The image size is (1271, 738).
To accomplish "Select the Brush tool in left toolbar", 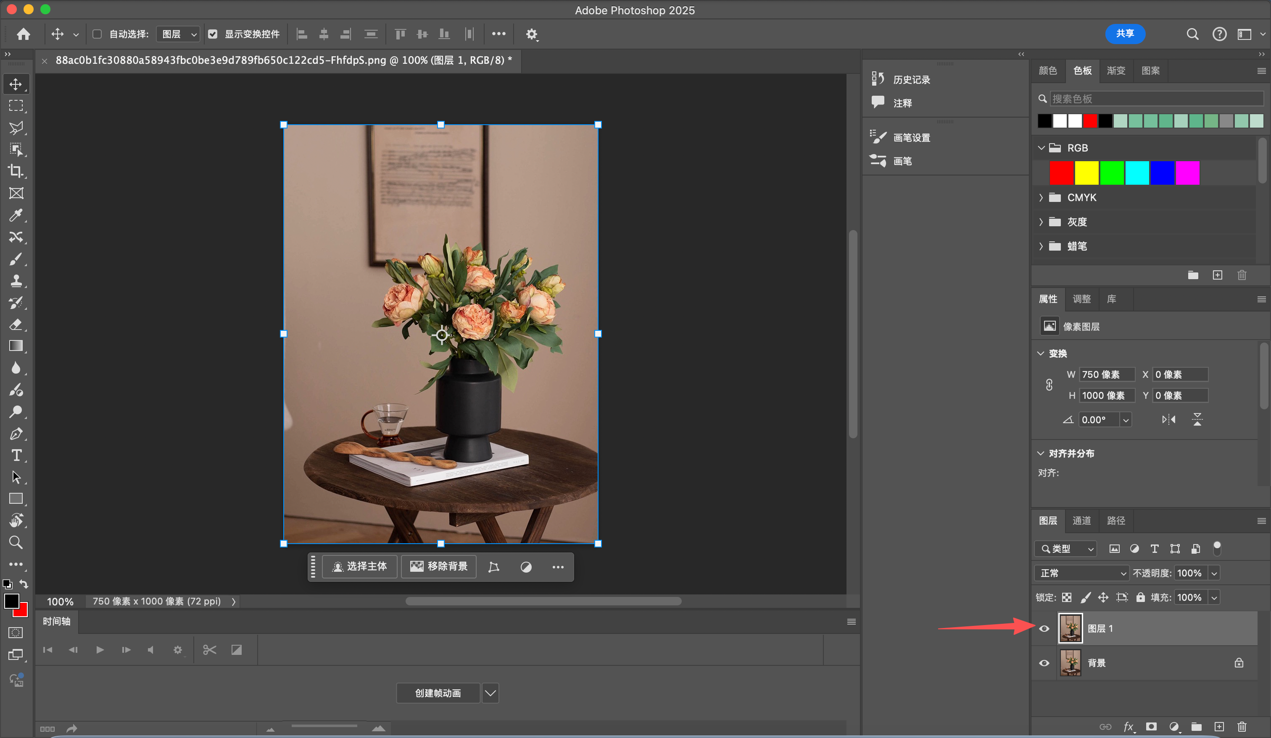I will pyautogui.click(x=16, y=259).
